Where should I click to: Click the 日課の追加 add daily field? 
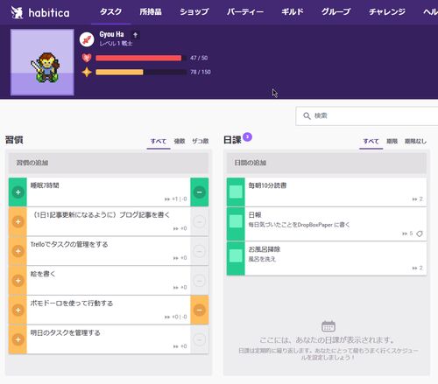pyautogui.click(x=327, y=163)
